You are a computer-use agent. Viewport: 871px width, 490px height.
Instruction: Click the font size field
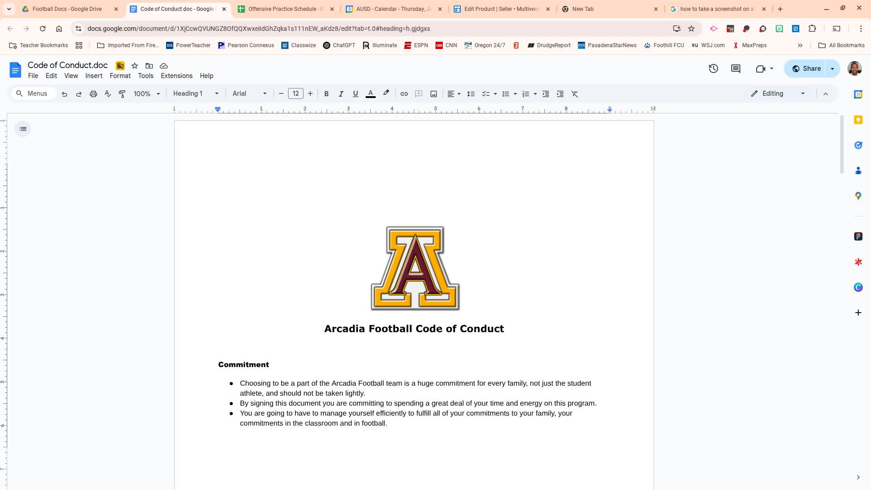296,94
